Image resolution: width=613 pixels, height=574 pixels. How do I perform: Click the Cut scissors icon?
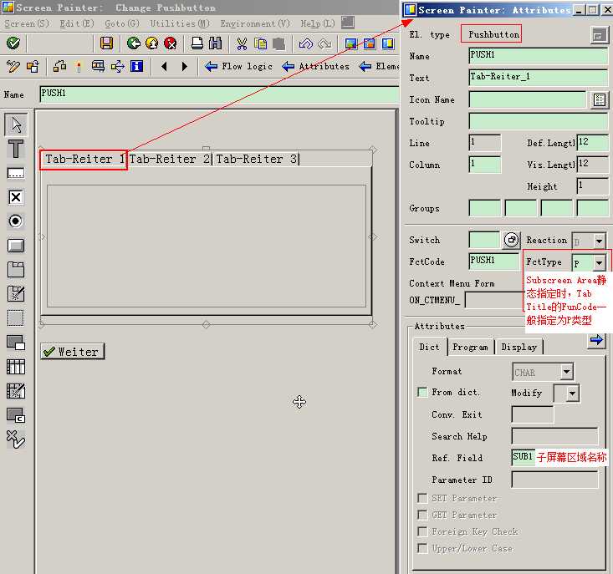click(242, 43)
